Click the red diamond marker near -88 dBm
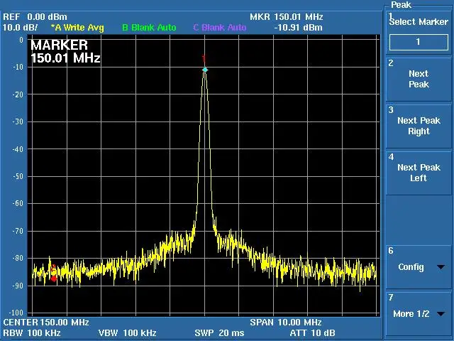 pyautogui.click(x=54, y=278)
